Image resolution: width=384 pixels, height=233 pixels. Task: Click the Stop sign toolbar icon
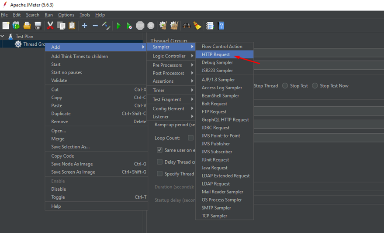click(x=140, y=26)
